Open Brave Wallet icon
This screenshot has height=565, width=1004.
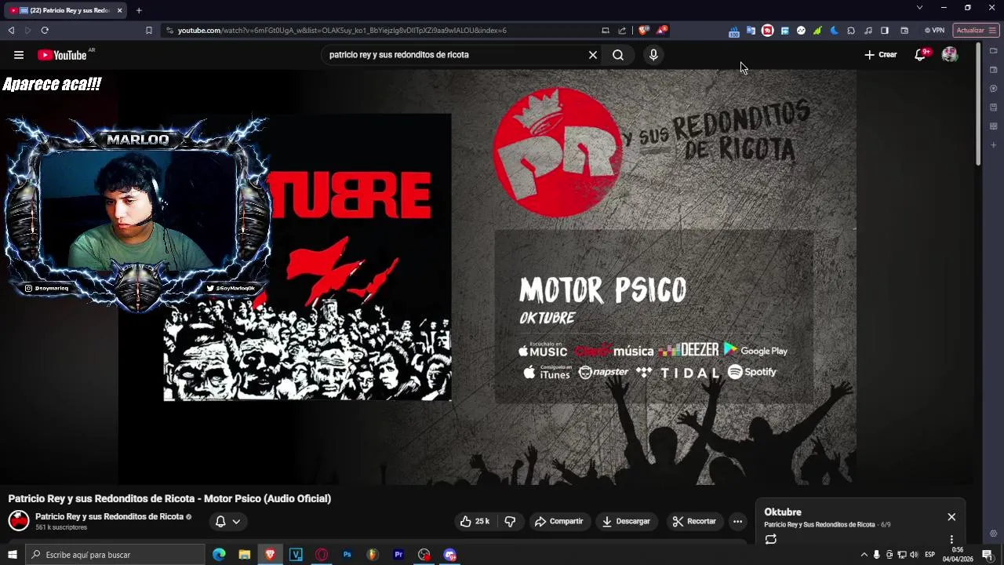tap(904, 31)
